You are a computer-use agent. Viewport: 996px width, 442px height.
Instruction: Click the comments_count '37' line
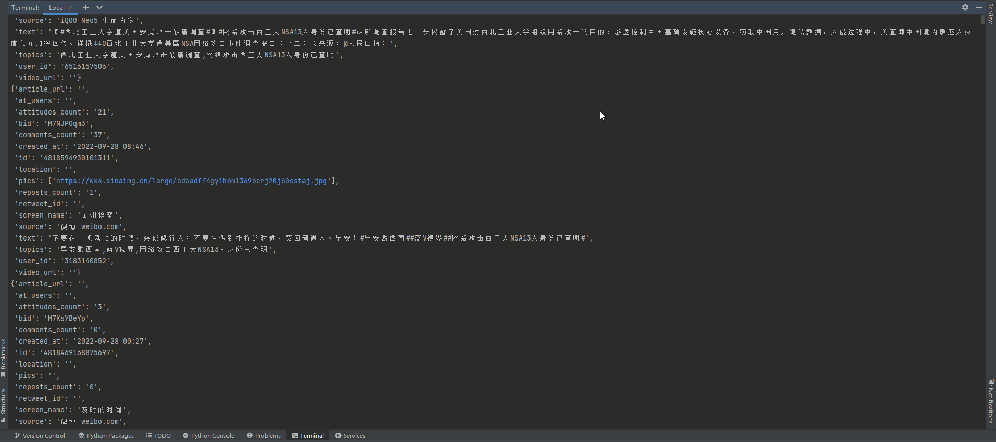coord(62,135)
